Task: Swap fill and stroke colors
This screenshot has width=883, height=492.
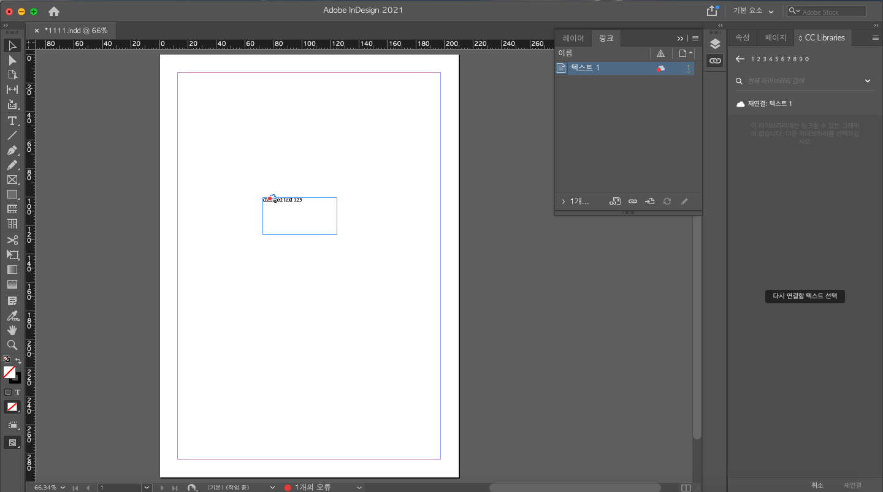Action: (19, 360)
